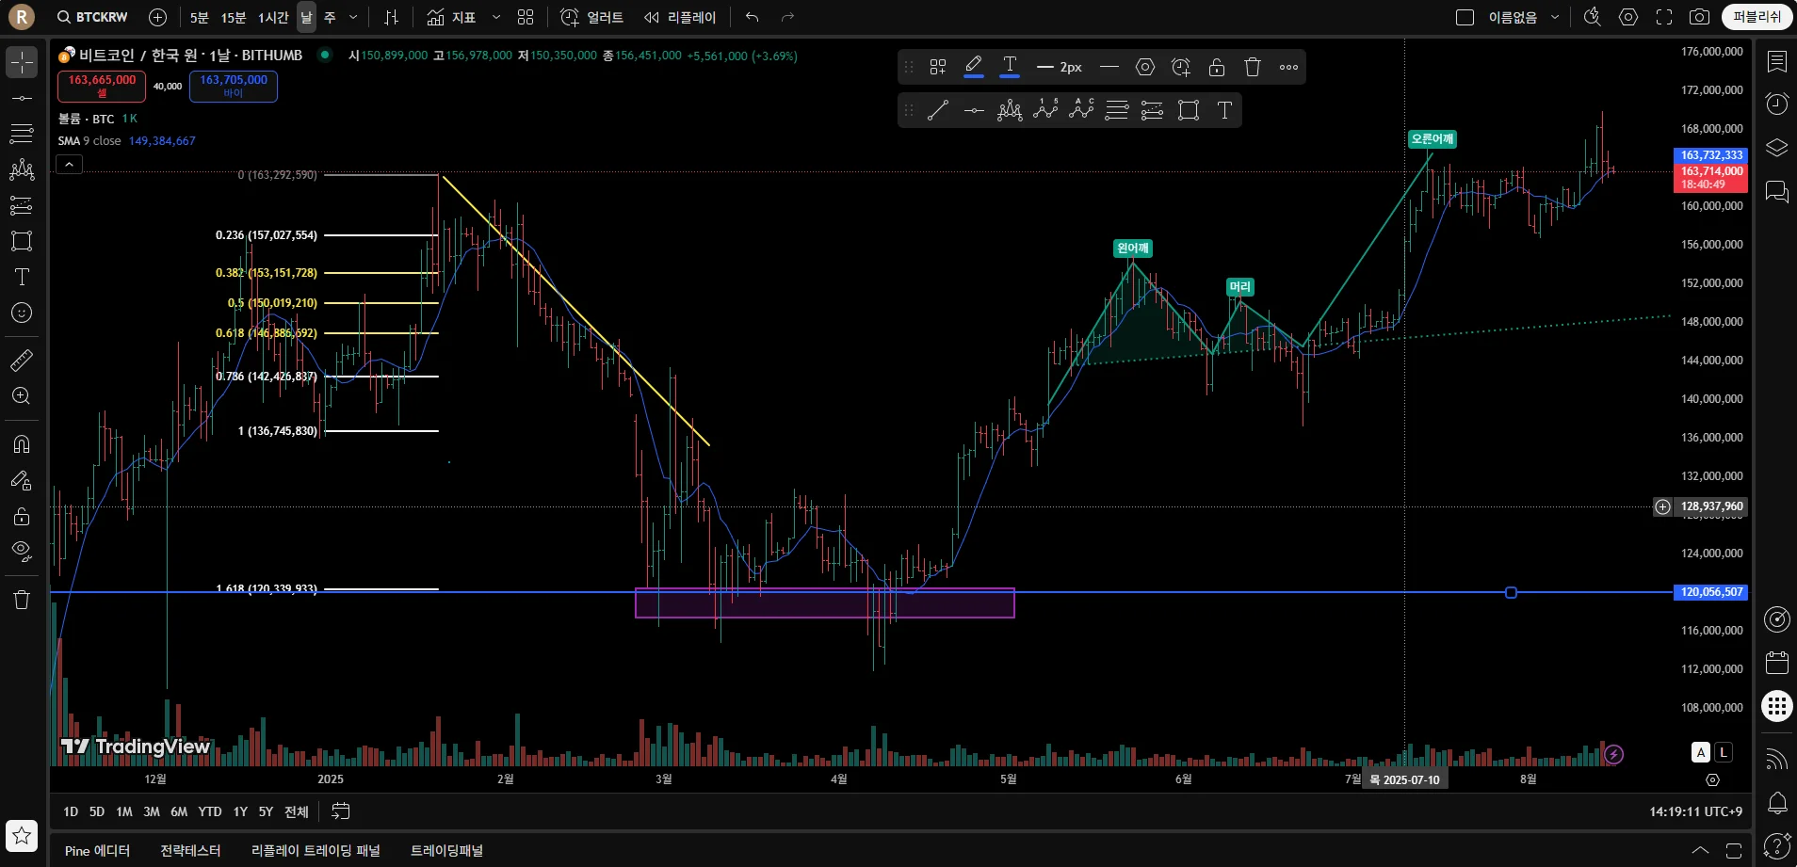Toggle the magnet mode
The width and height of the screenshot is (1797, 867).
click(x=22, y=443)
